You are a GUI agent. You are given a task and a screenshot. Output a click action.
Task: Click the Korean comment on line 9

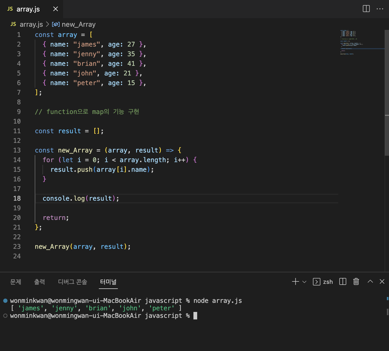[x=87, y=112]
